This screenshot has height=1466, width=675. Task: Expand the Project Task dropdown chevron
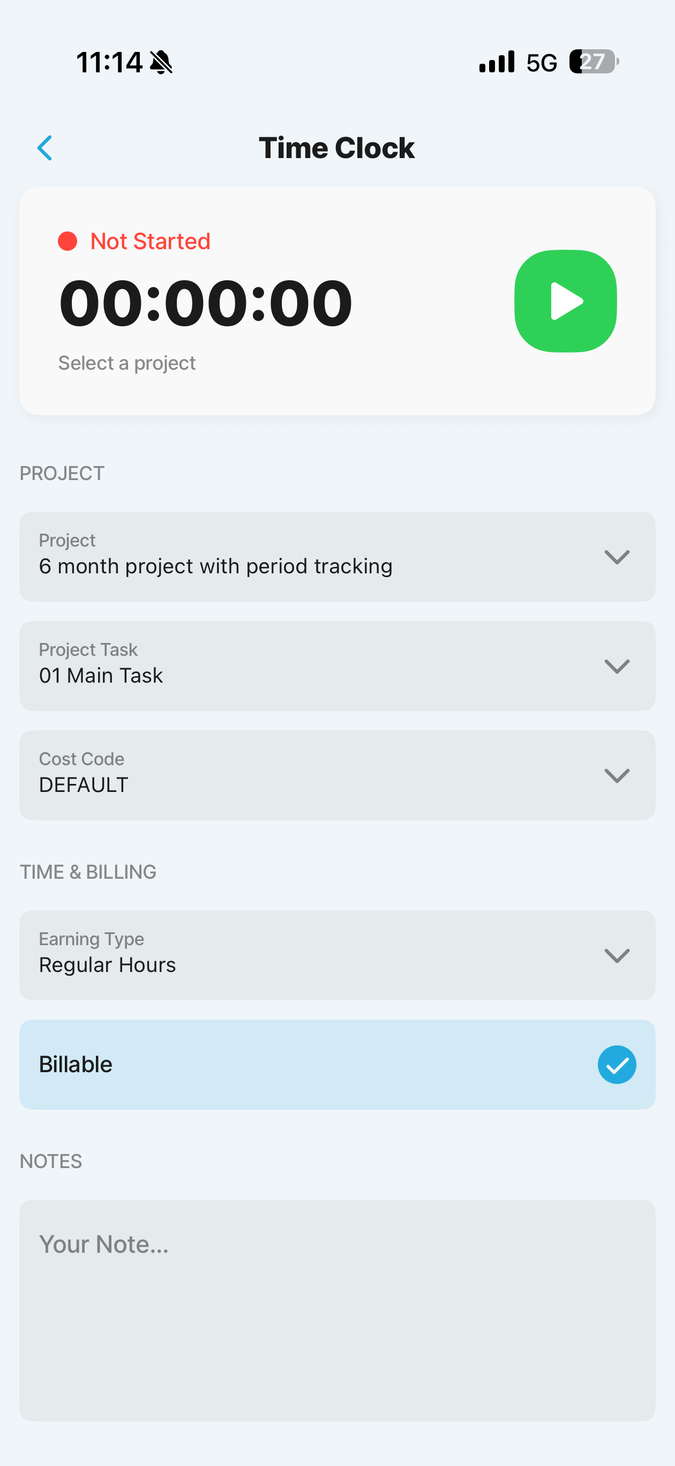[617, 666]
